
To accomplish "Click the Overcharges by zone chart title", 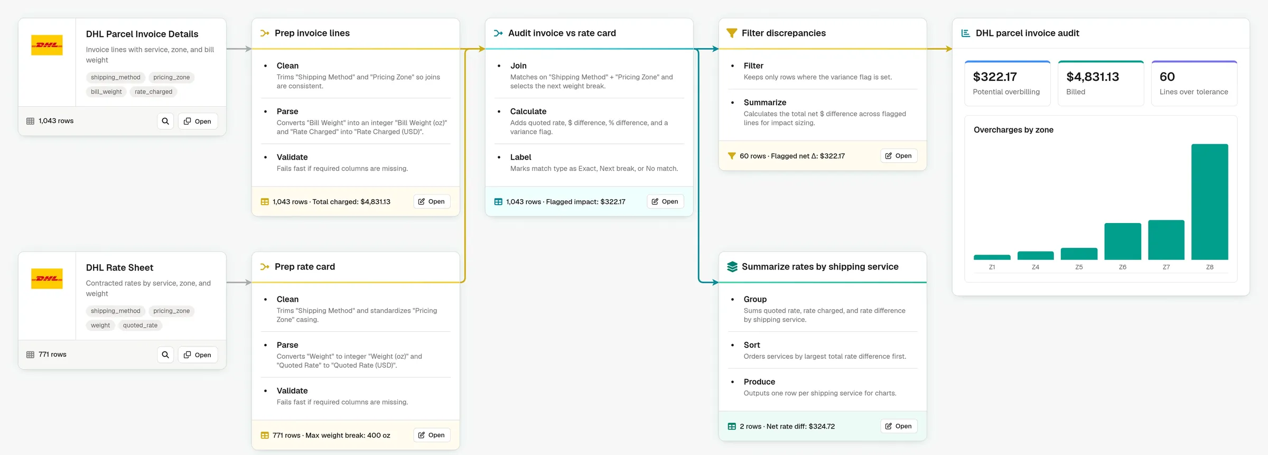I will click(1013, 130).
